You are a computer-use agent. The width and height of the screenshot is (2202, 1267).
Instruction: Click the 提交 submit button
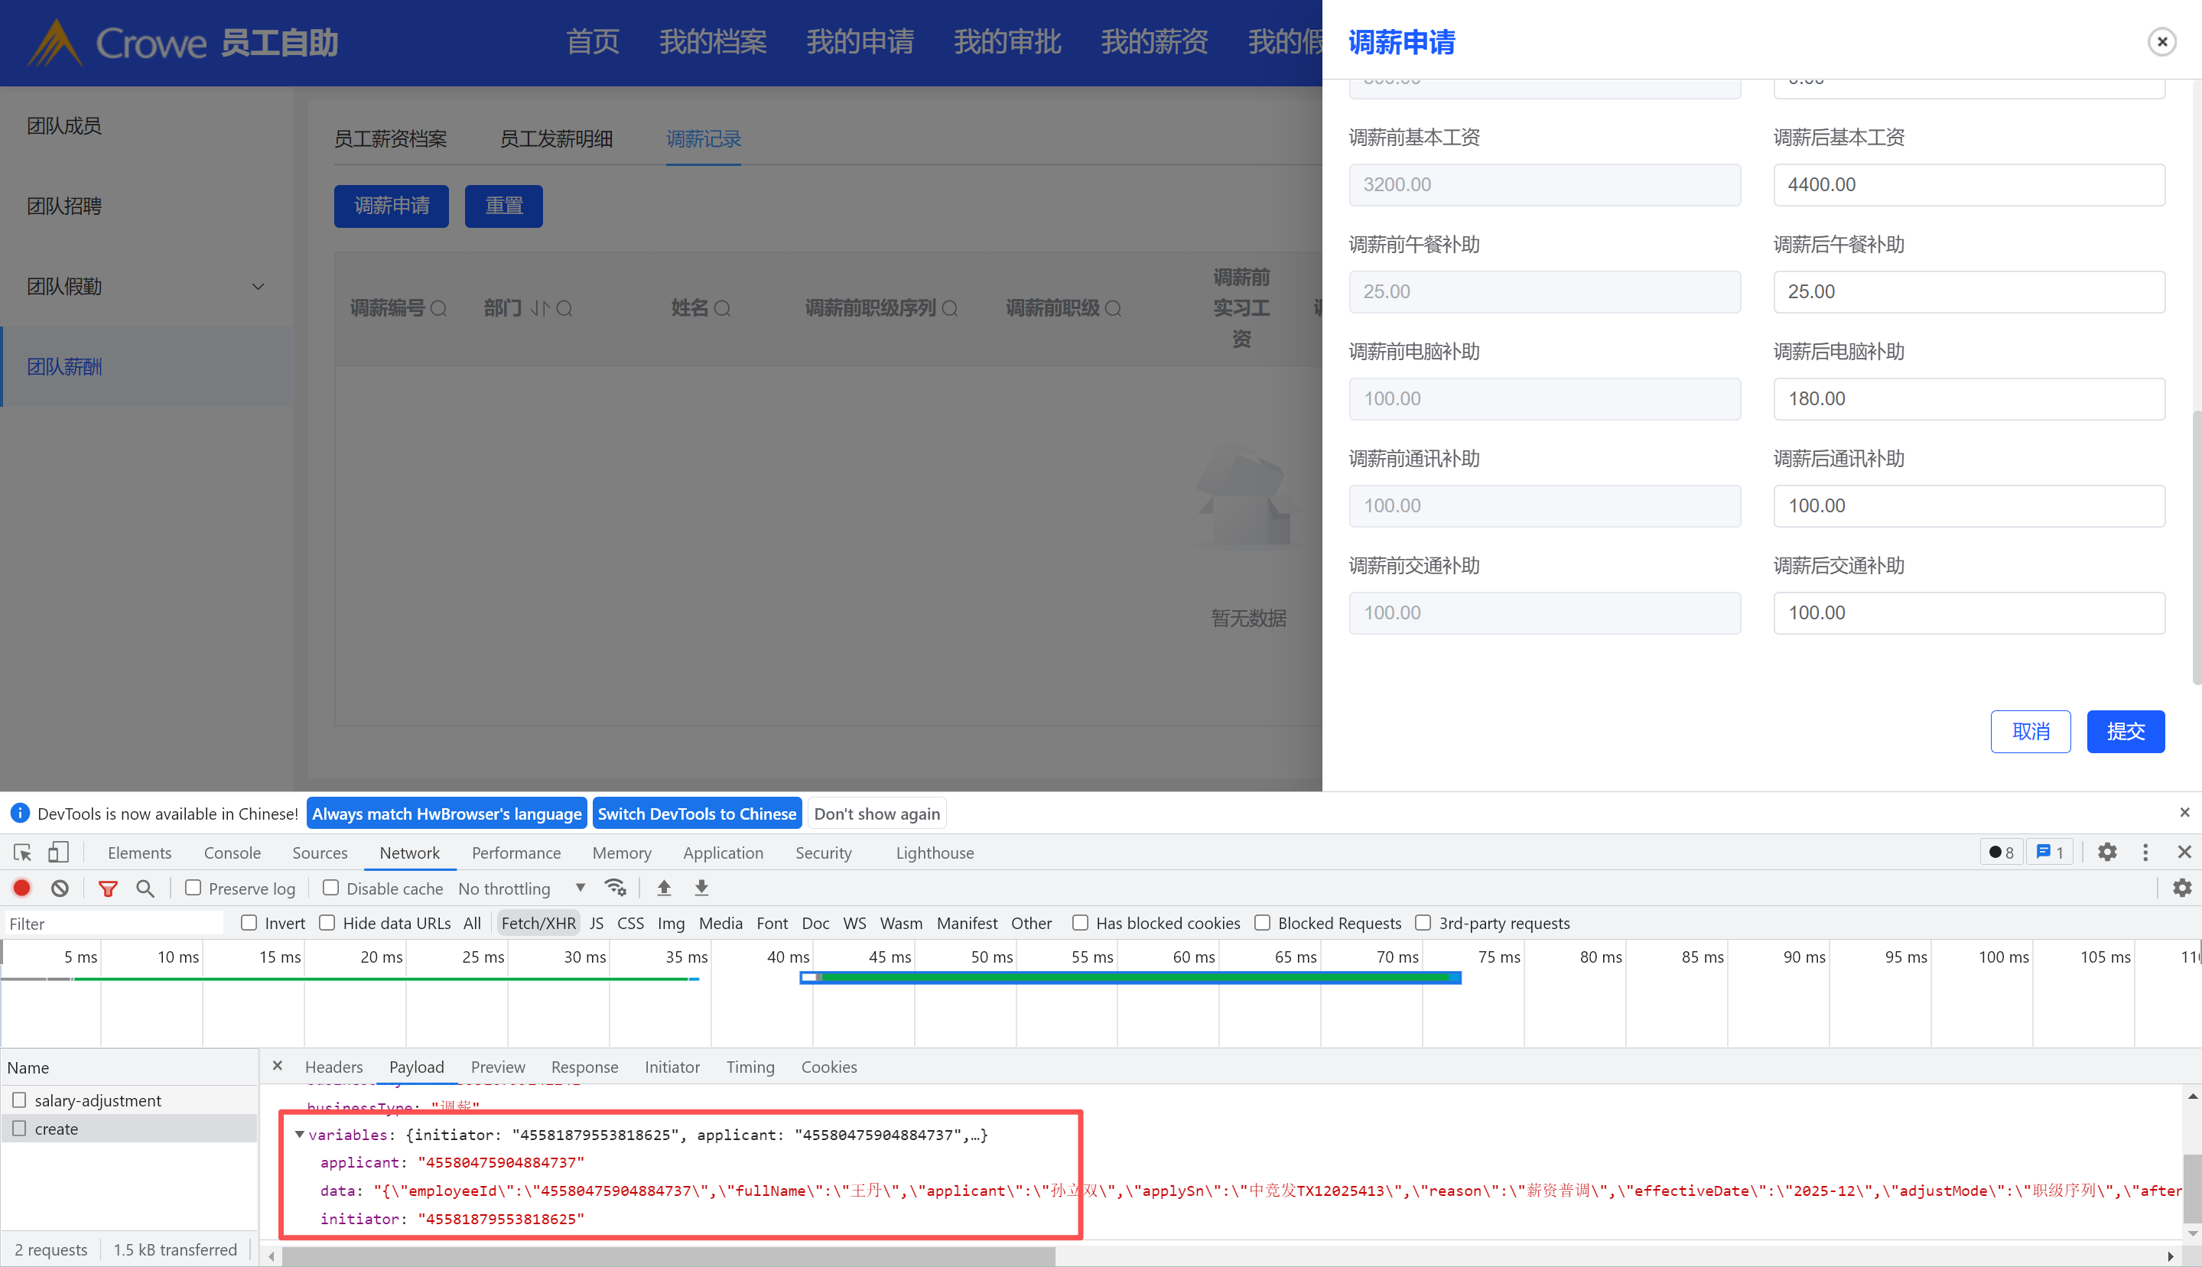2125,731
